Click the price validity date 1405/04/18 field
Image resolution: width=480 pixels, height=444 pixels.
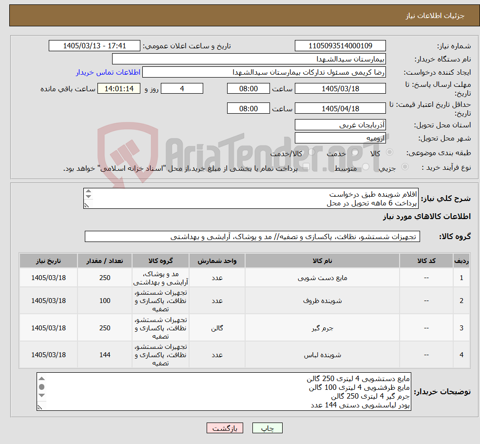click(x=340, y=108)
